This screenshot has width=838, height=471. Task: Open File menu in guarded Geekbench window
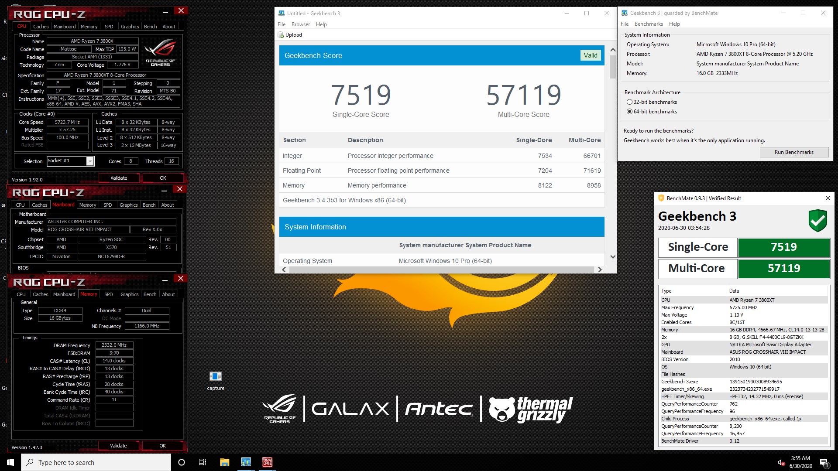[x=625, y=24]
